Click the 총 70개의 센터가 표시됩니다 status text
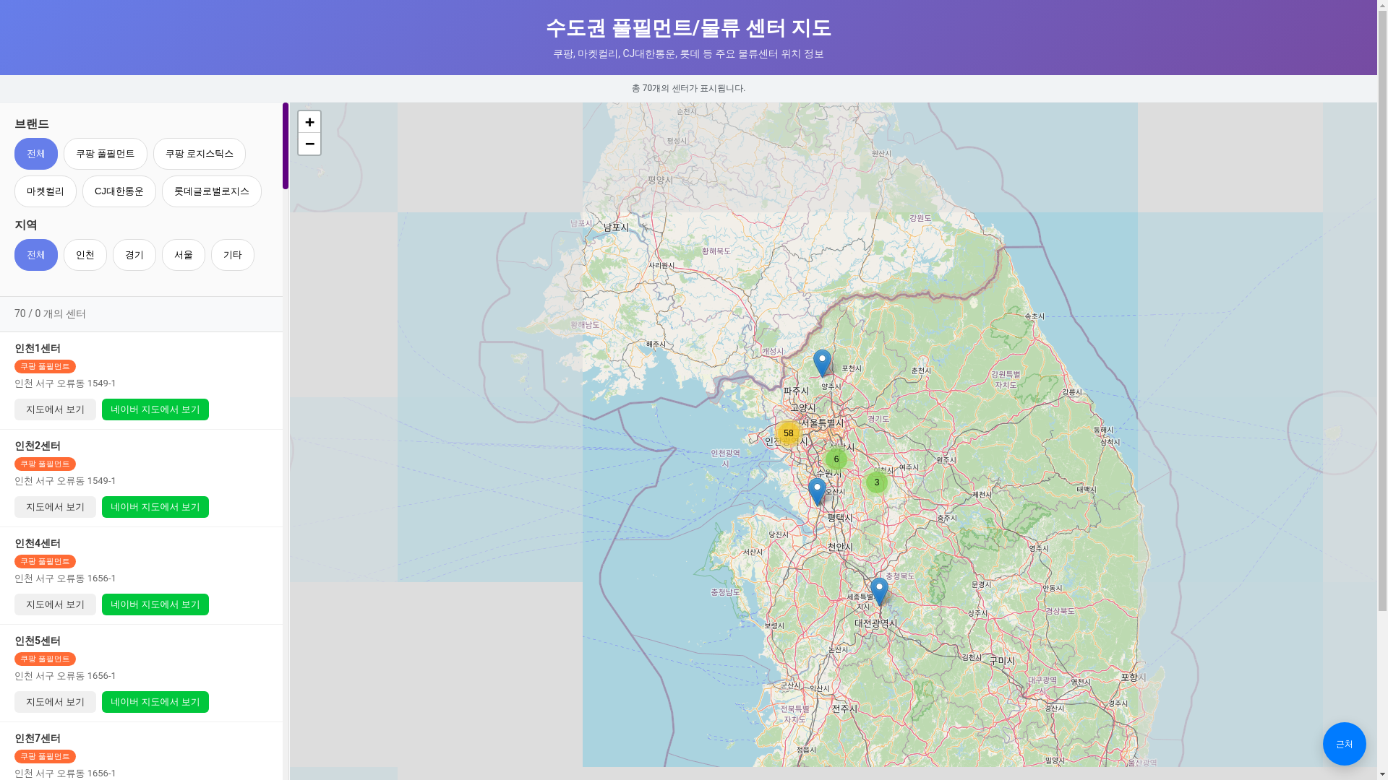1388x780 pixels. (x=688, y=88)
